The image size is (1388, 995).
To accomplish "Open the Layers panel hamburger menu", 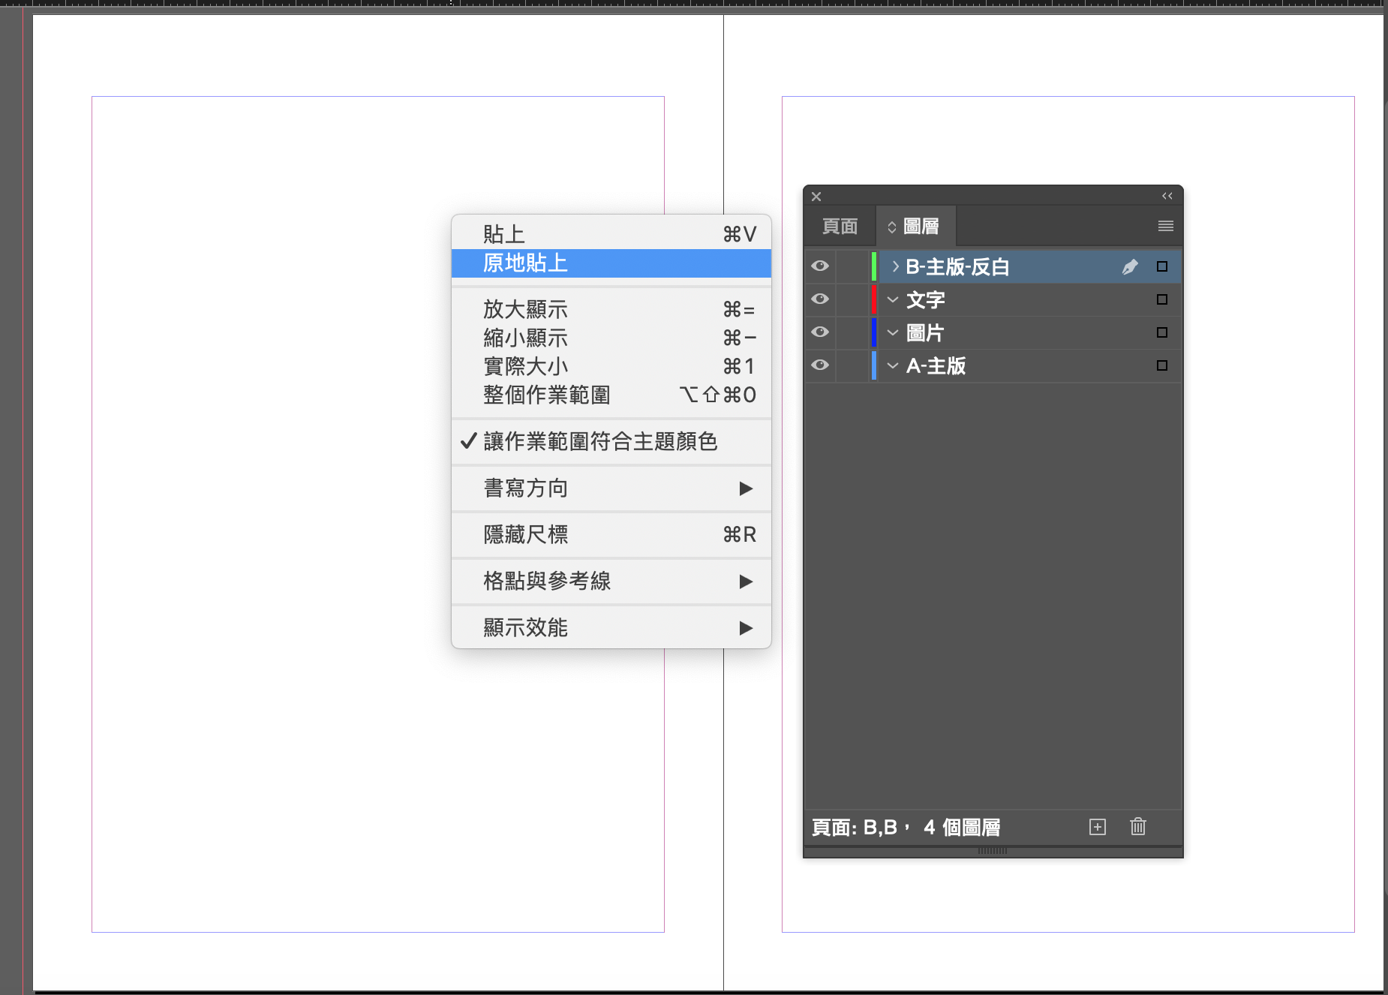I will [1165, 226].
